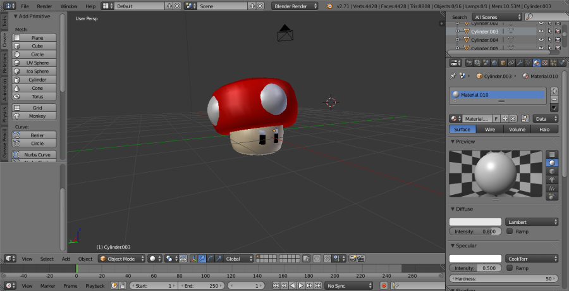Image resolution: width=569 pixels, height=291 pixels.
Task: Open the Render properties tab icon
Action: point(470,63)
